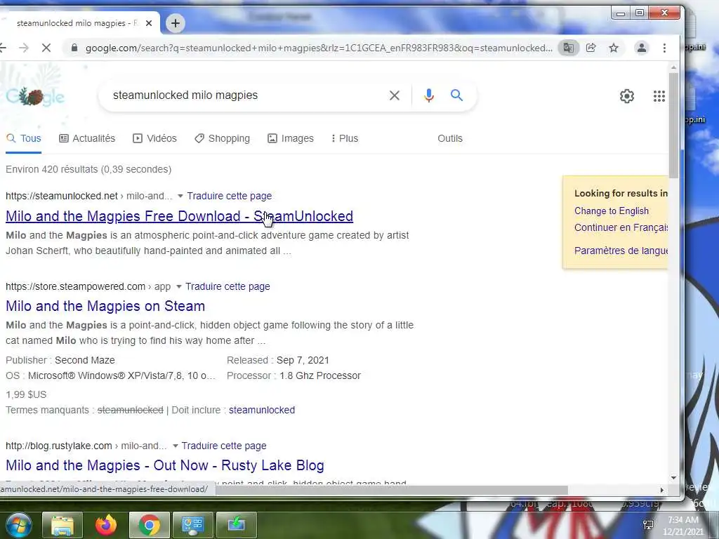Open Windows Explorer from taskbar
This screenshot has width=719, height=539.
click(62, 525)
